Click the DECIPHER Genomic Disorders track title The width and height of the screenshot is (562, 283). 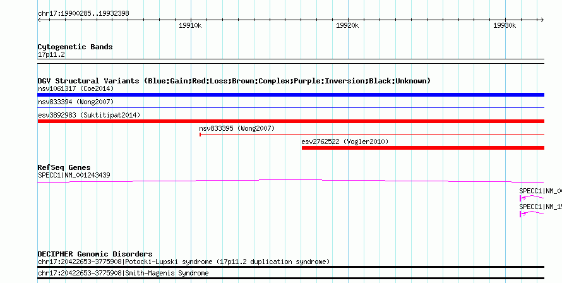tap(95, 254)
